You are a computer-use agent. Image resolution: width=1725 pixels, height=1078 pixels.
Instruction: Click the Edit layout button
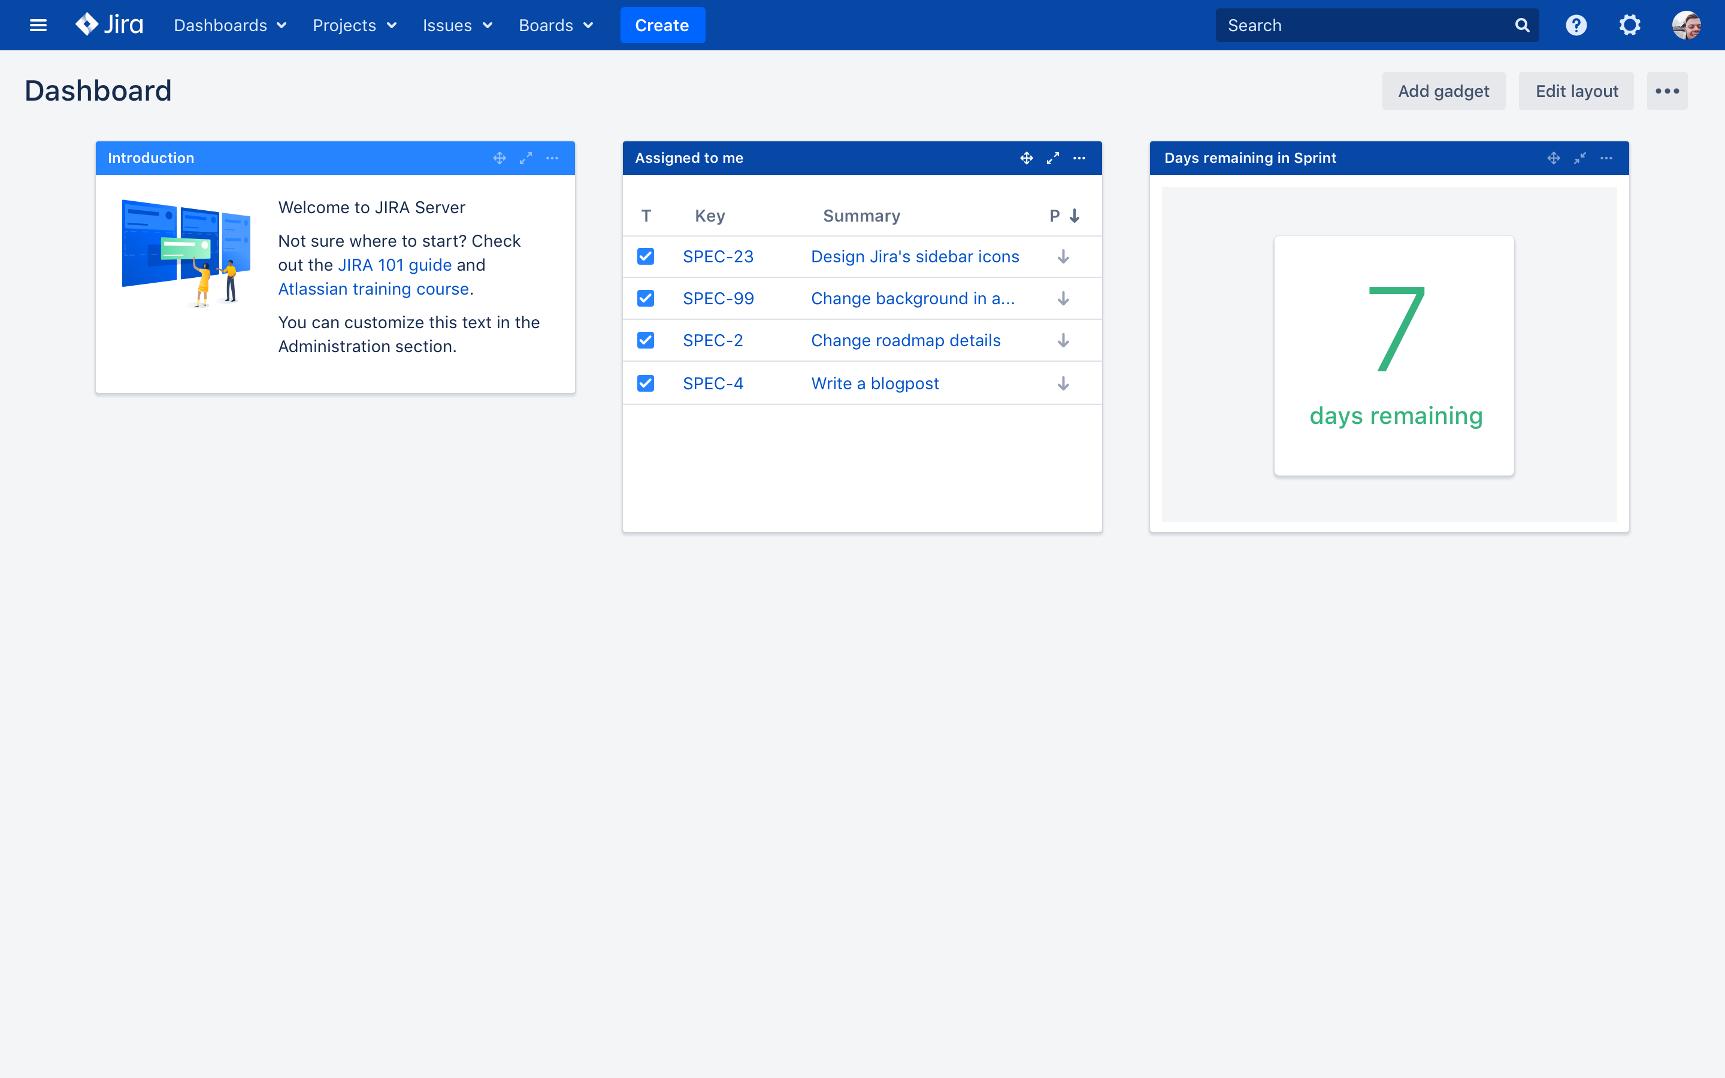(x=1576, y=89)
